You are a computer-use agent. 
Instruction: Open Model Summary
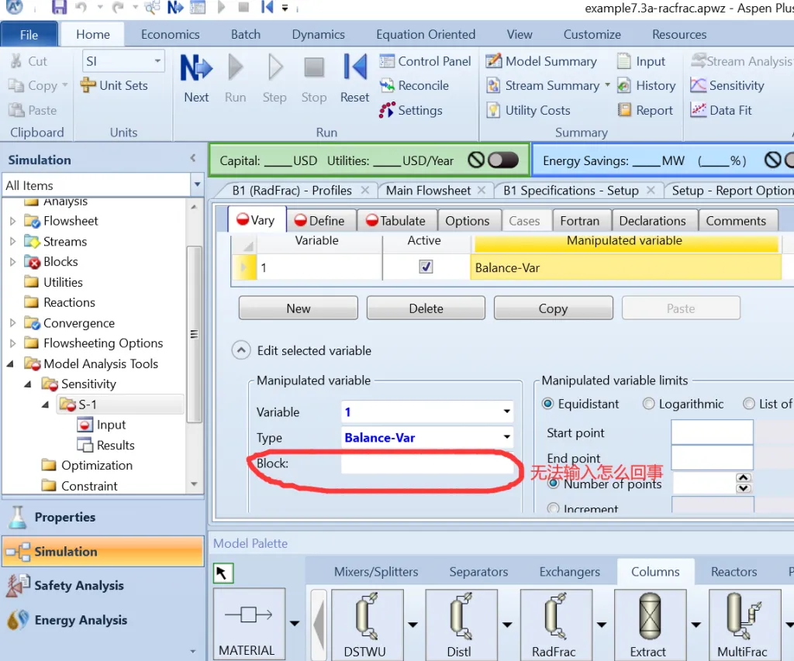click(540, 61)
